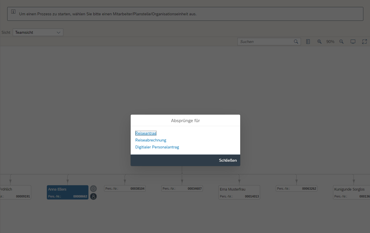Select node with Pers.-Nr. 00038104
The height and width of the screenshot is (233, 370).
pos(125,189)
